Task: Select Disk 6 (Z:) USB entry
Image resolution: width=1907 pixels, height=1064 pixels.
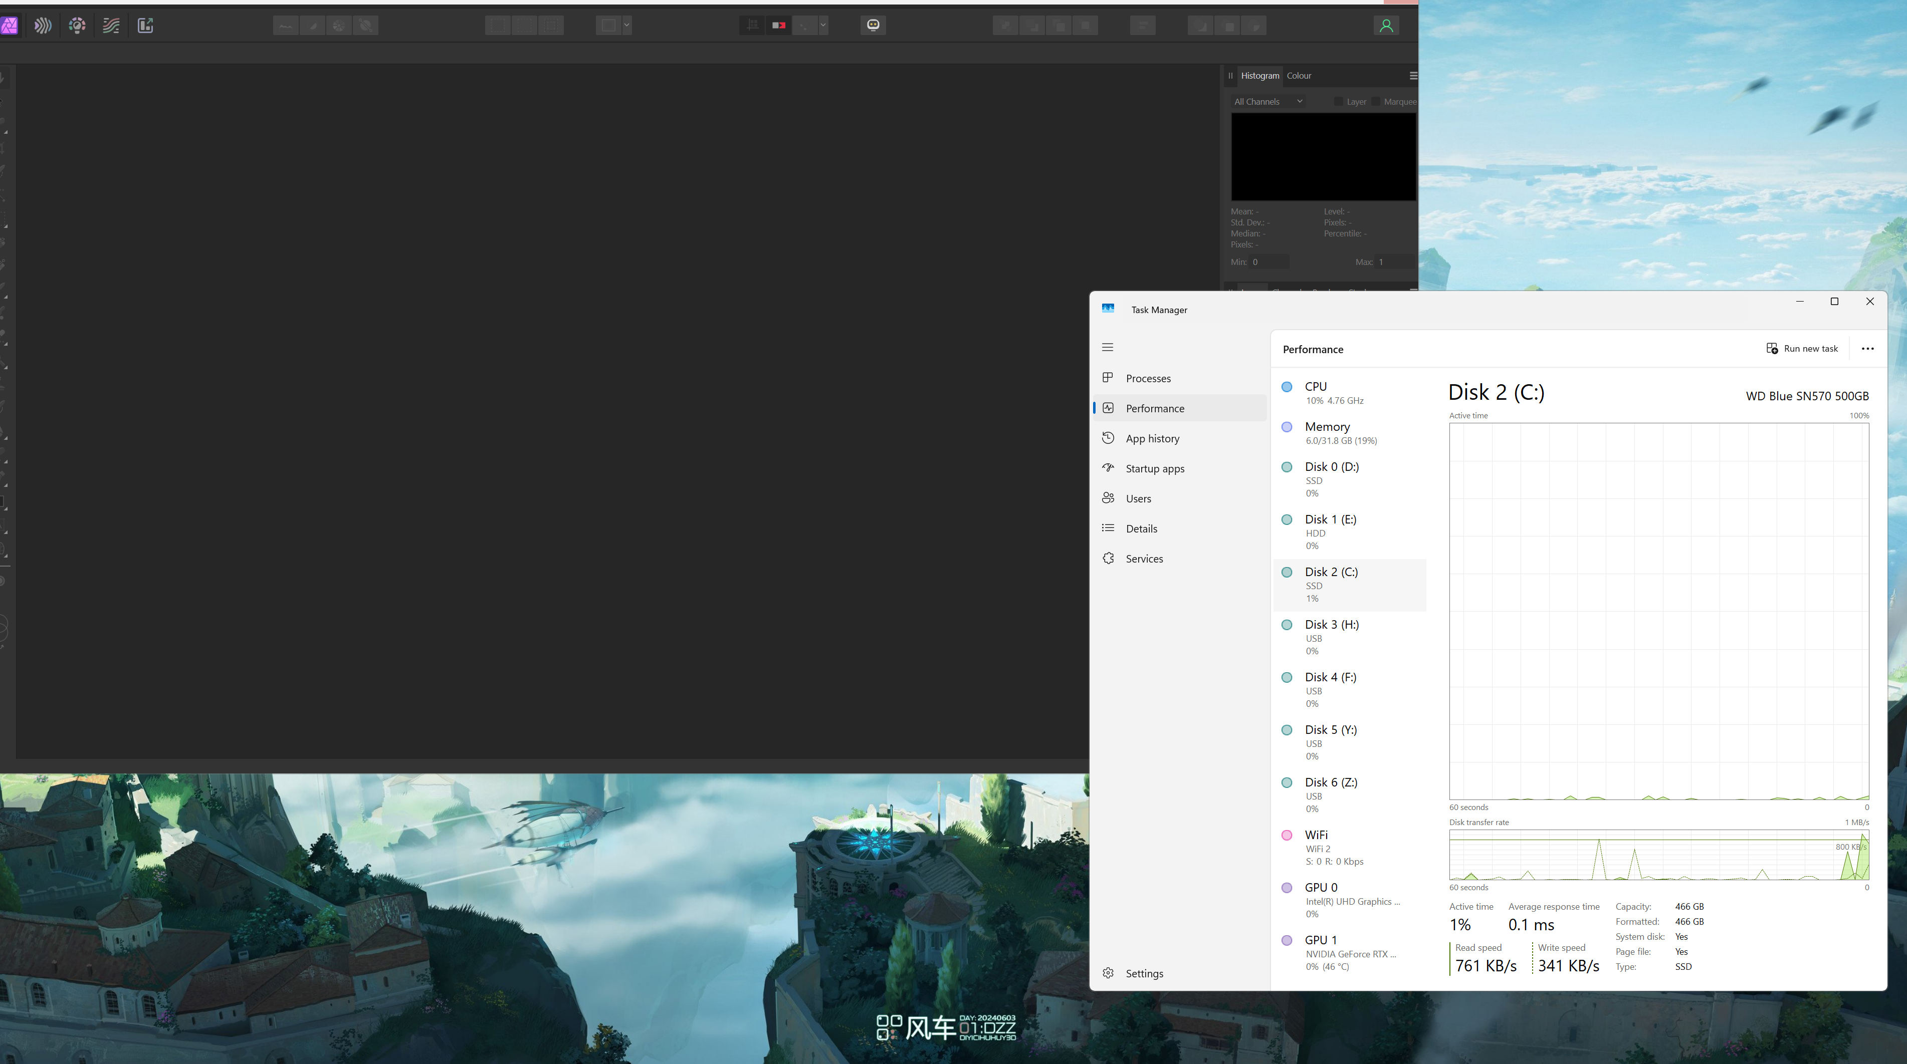Action: click(1350, 794)
